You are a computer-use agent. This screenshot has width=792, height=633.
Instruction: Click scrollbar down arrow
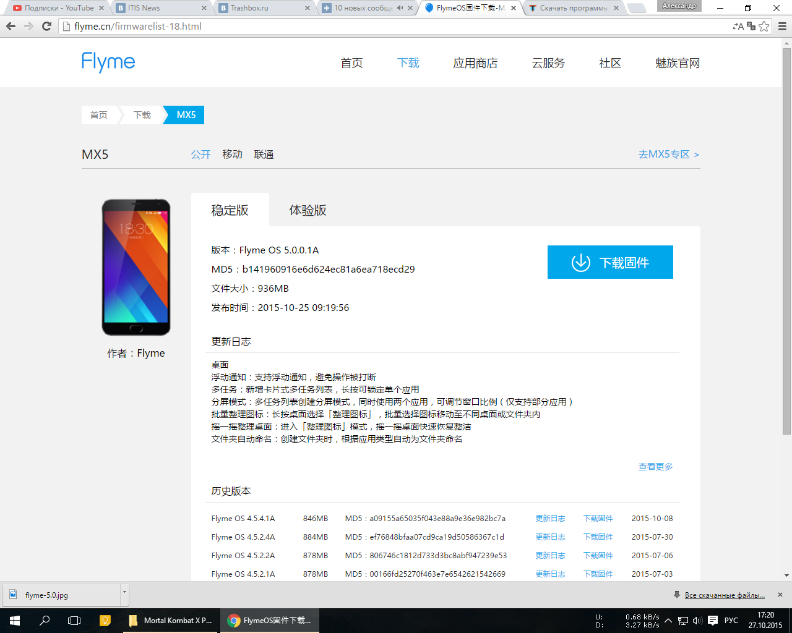[x=786, y=576]
